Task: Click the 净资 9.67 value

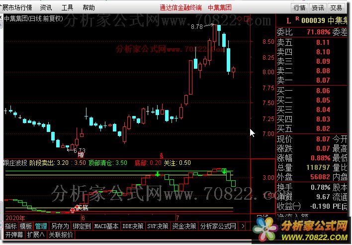Action: pyautogui.click(x=323, y=197)
